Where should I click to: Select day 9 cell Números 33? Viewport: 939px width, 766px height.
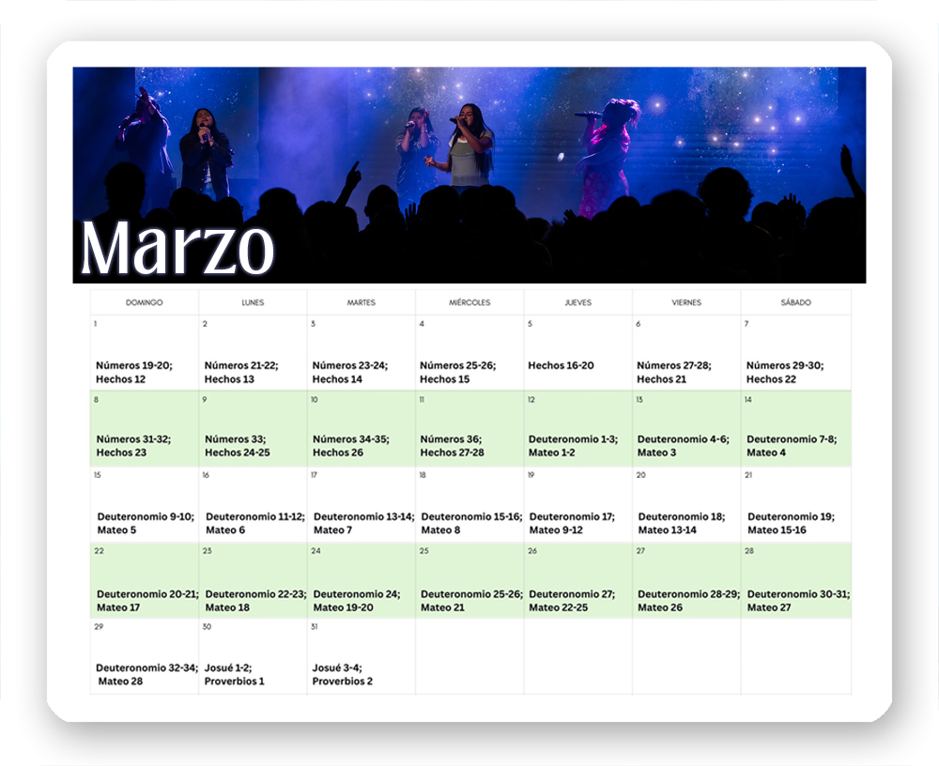(x=238, y=445)
